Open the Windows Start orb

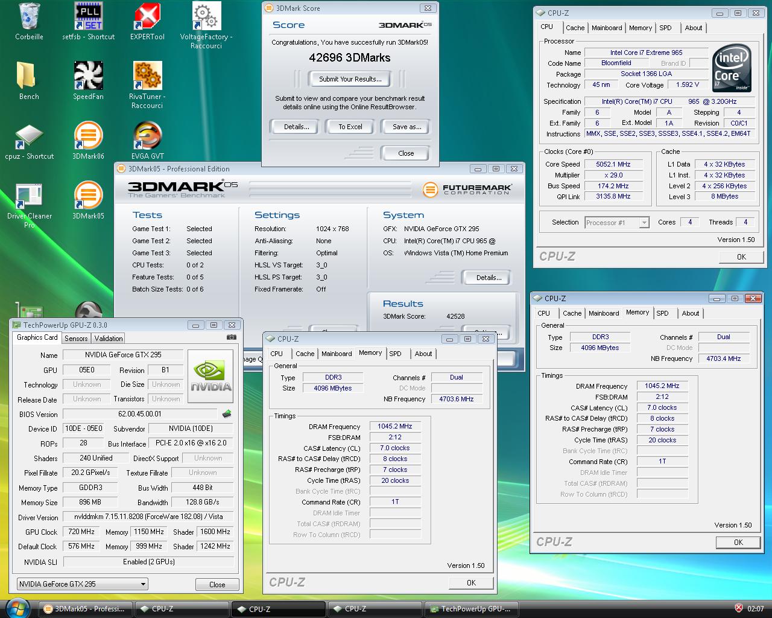click(17, 607)
